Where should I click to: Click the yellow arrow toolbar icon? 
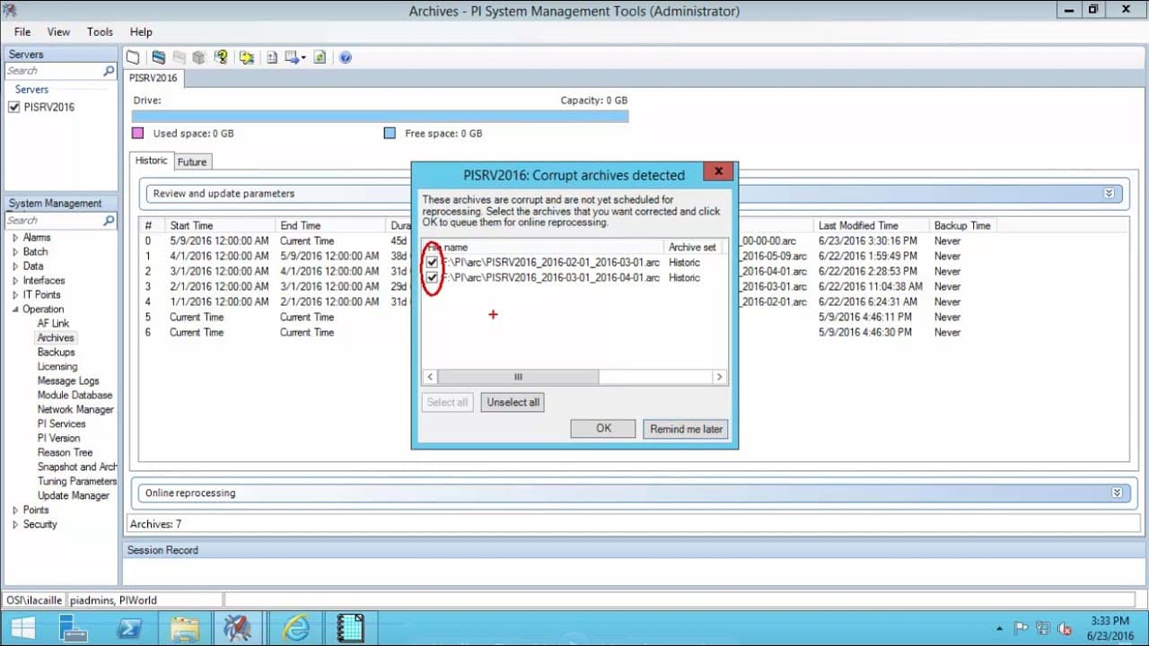247,57
